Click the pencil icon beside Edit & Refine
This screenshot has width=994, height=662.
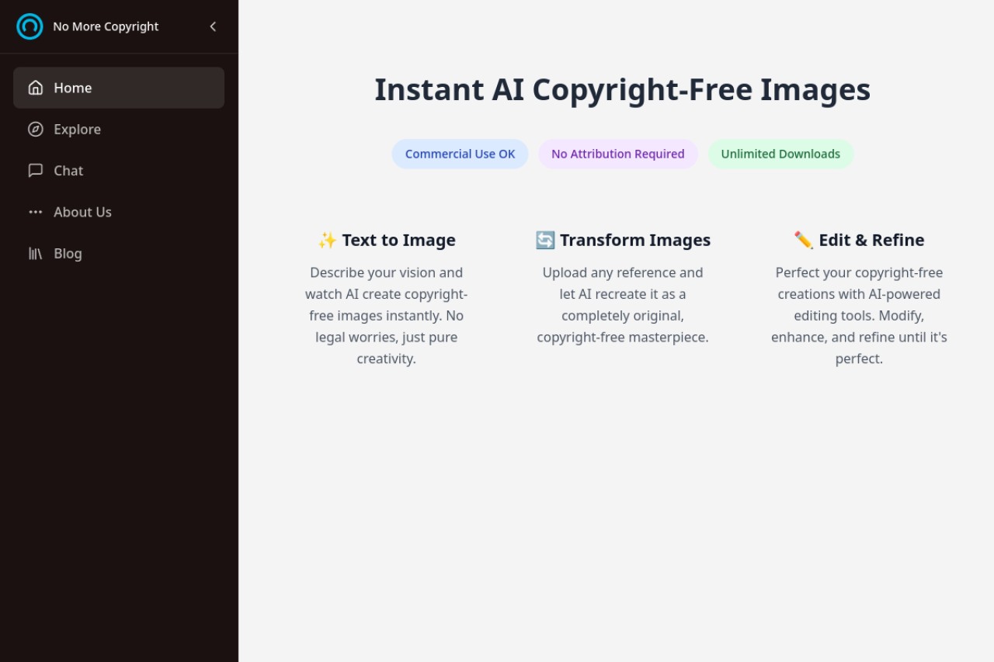point(804,241)
